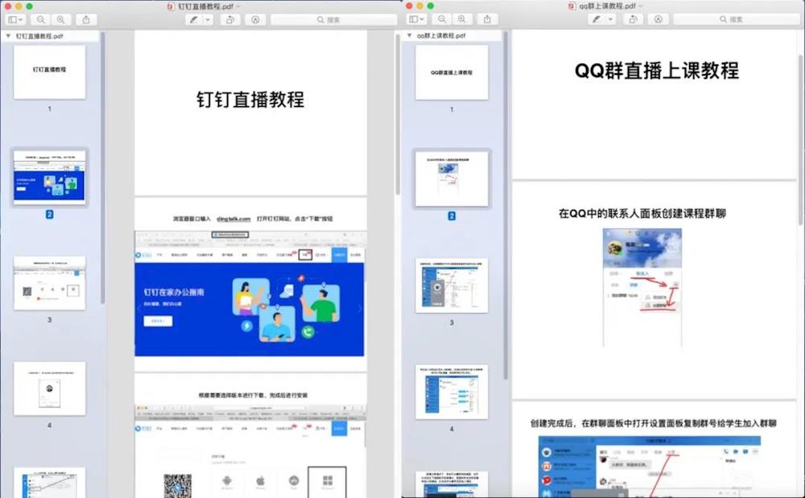Click the thumbnail scrollbar in qq群上课教程 sidebar
The height and width of the screenshot is (498, 805).
[x=506, y=205]
